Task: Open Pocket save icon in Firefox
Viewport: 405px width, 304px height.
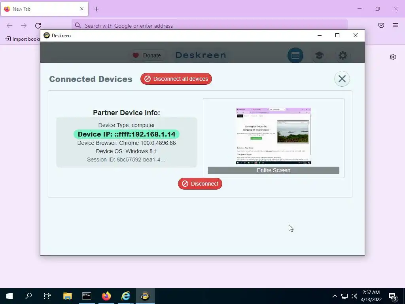Action: (x=381, y=25)
